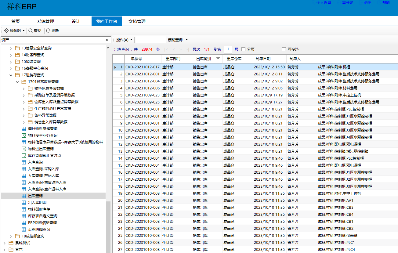Open the 操作(A) dropdown menu
Screen dimensions: 398x253
pyautogui.click(x=124, y=40)
